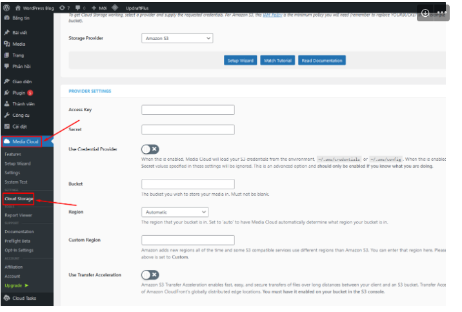Click the Giao diện menu label
This screenshot has height=312, width=462.
click(x=22, y=81)
